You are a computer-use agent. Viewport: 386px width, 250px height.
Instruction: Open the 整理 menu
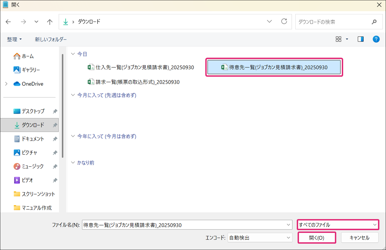coord(14,39)
